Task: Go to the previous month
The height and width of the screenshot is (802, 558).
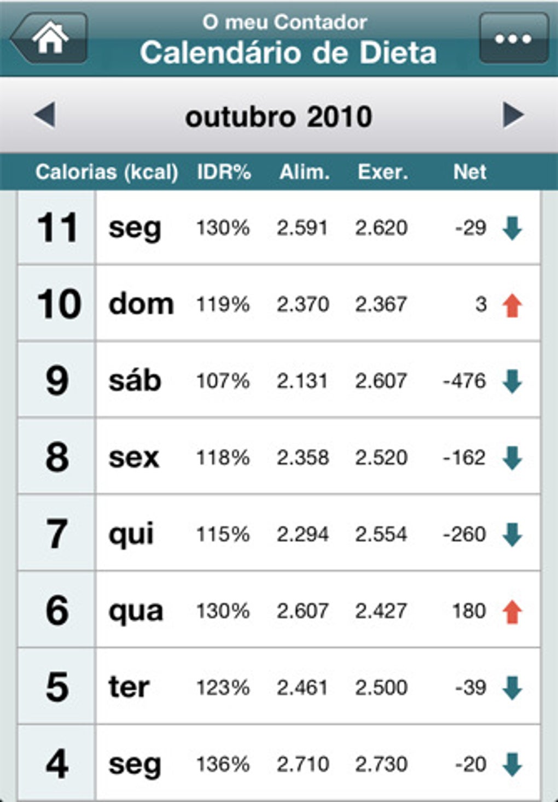Action: pos(44,115)
